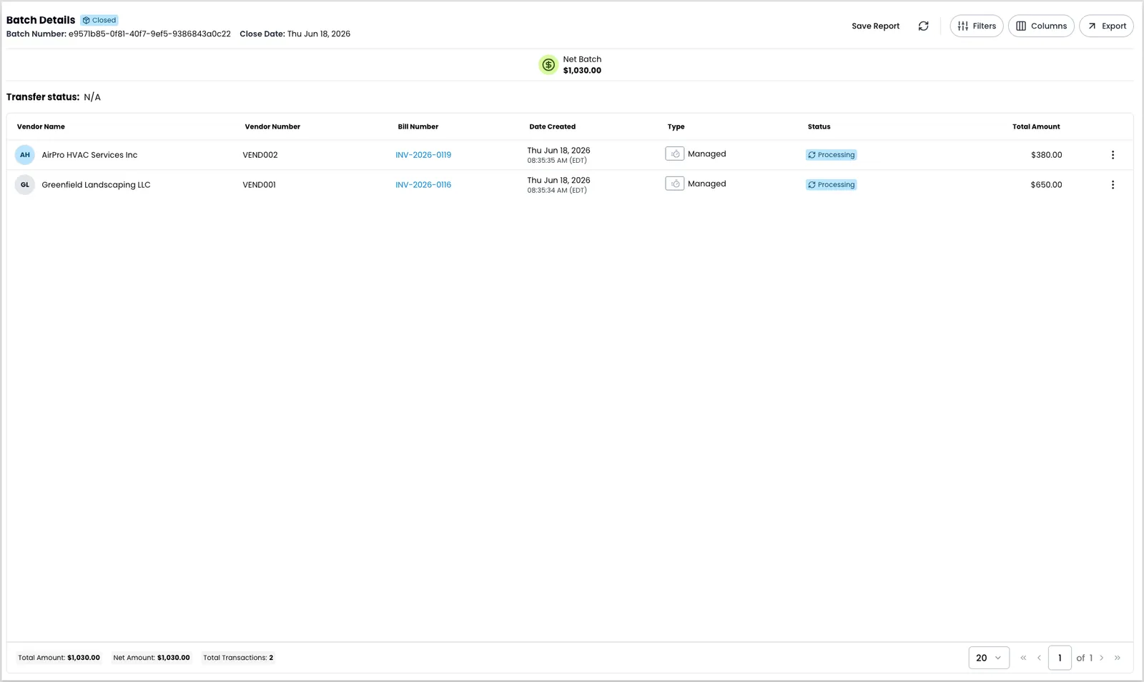Sort by the Bill Number column header
The width and height of the screenshot is (1144, 682).
coord(418,126)
